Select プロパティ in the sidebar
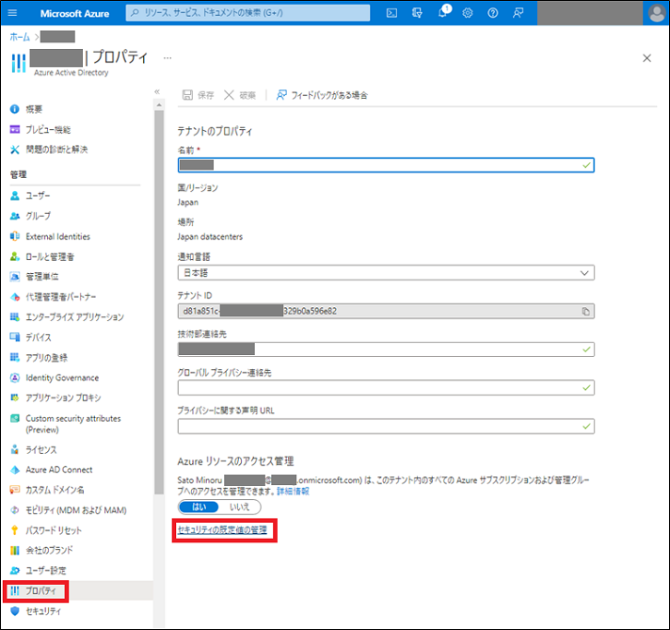Screen dimensions: 670x630 40,591
